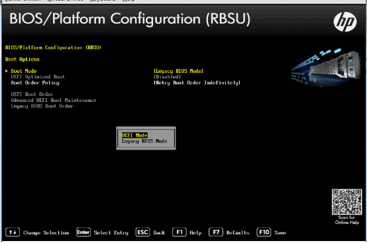Click the yellow BIOS/Platform Configuration (RBSU) breadcrumb
367x243 pixels.
(x=53, y=48)
